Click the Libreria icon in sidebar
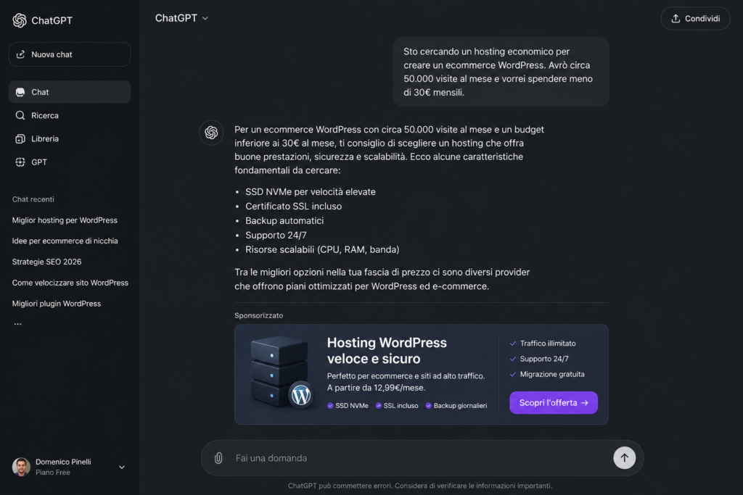Image resolution: width=743 pixels, height=495 pixels. pos(20,138)
